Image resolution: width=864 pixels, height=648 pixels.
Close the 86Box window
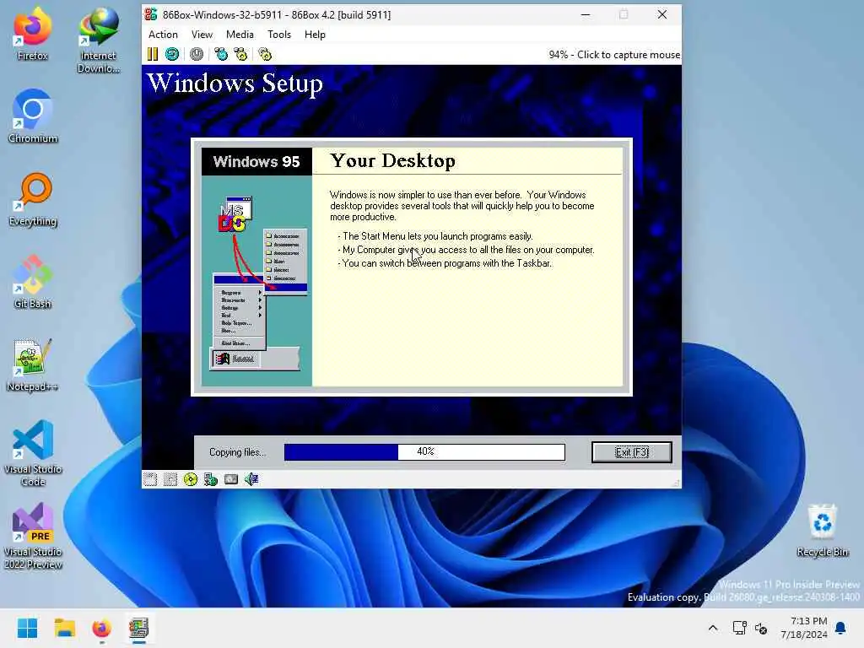click(x=662, y=15)
